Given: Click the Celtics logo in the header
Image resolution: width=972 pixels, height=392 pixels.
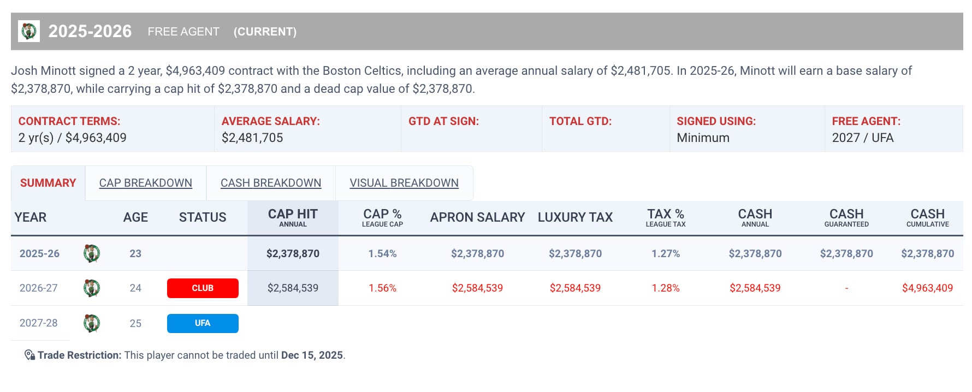Looking at the screenshot, I should coord(28,31).
